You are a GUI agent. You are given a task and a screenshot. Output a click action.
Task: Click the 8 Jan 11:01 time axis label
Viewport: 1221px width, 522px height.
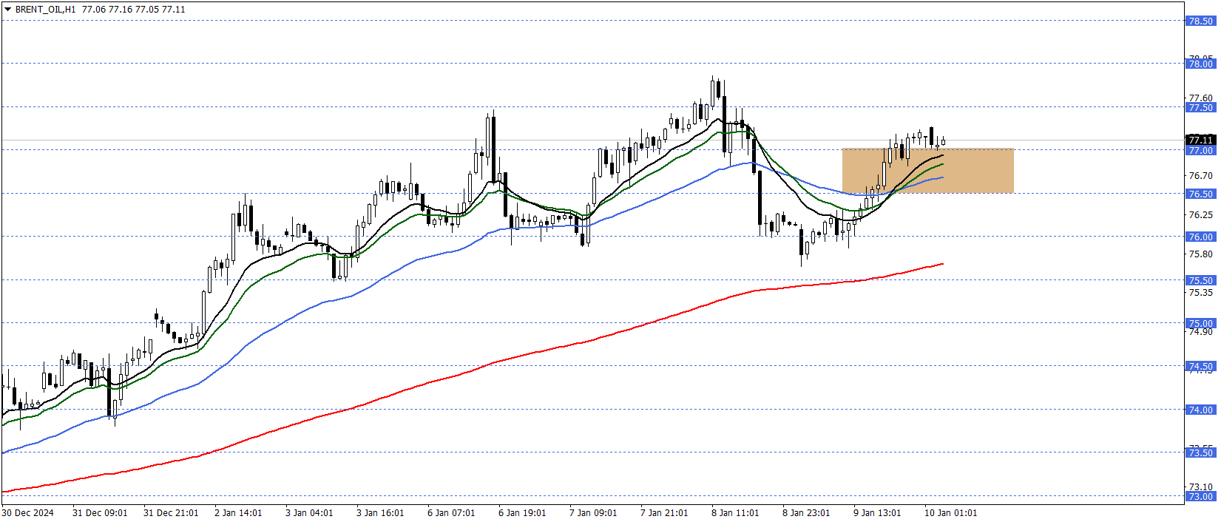(735, 512)
